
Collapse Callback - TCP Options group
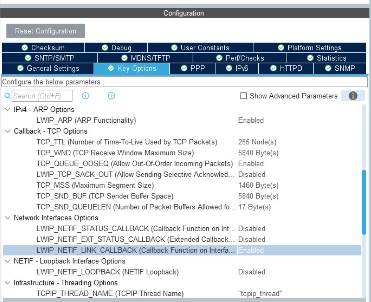point(8,131)
